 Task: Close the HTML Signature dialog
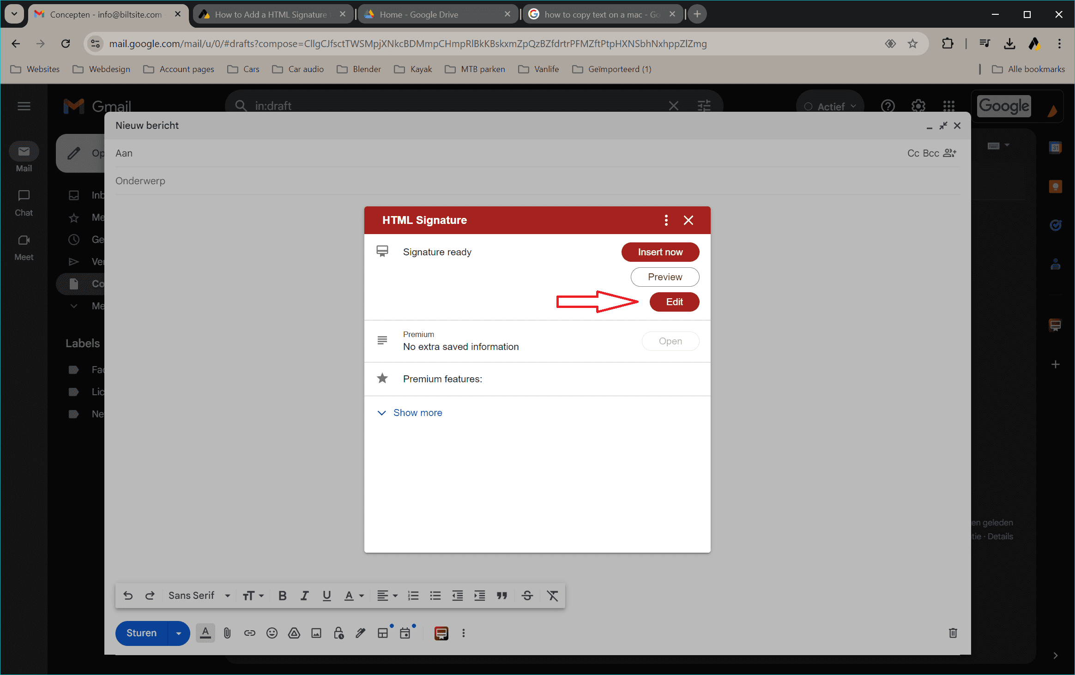(688, 220)
